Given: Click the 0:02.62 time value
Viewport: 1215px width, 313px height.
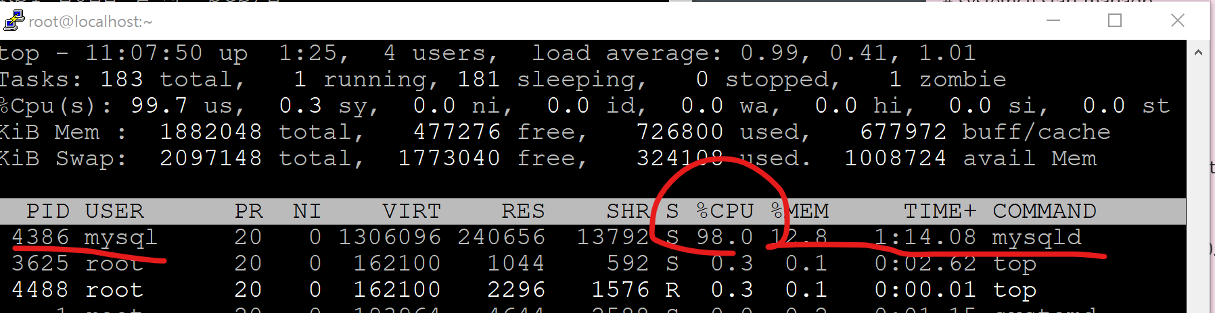Looking at the screenshot, I should [925, 264].
